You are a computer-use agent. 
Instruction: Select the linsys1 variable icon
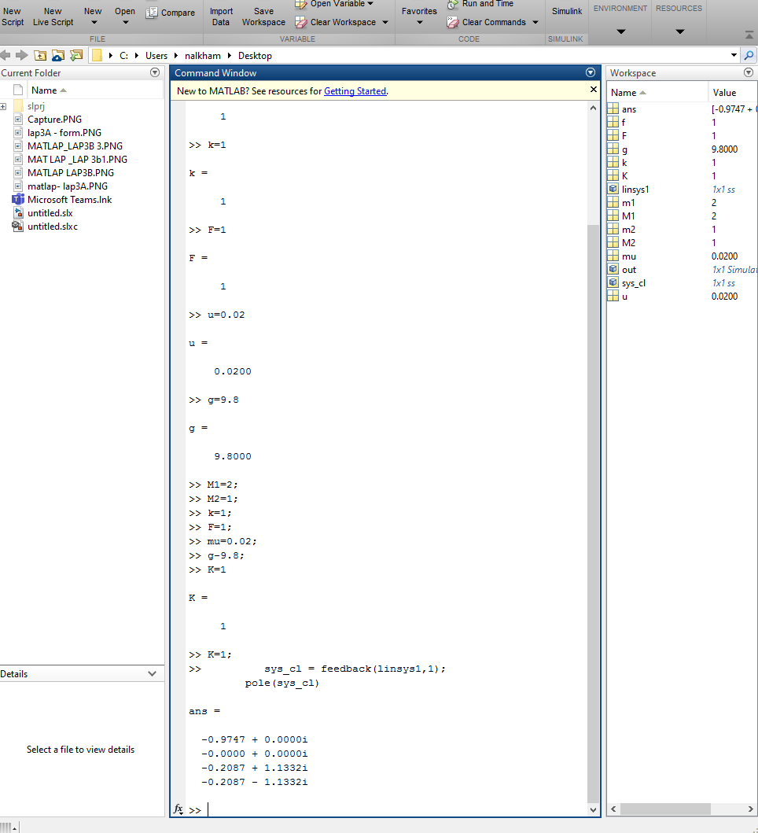[613, 189]
